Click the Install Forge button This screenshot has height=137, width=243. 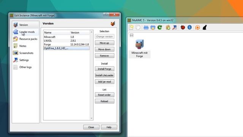click(x=104, y=69)
